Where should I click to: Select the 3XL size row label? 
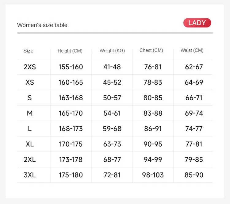[30, 175]
